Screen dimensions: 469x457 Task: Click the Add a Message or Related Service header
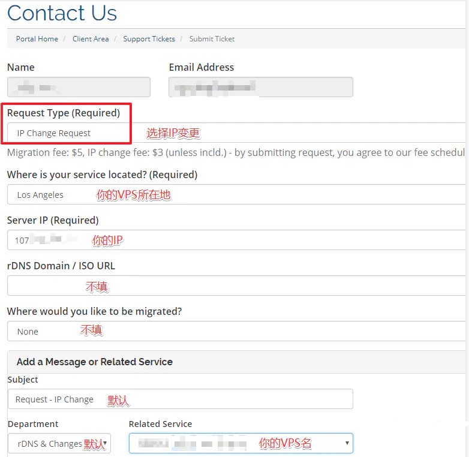click(95, 362)
